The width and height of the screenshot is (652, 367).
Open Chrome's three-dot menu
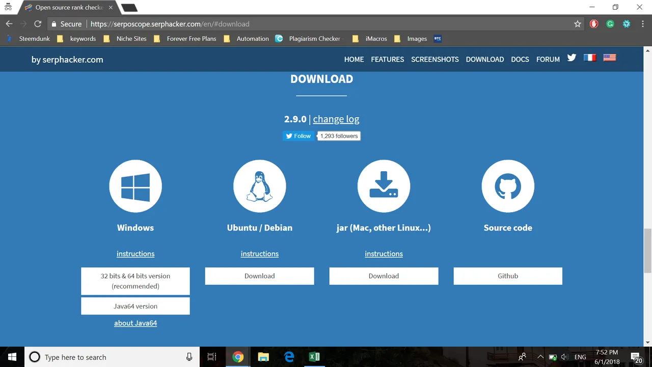pos(642,24)
